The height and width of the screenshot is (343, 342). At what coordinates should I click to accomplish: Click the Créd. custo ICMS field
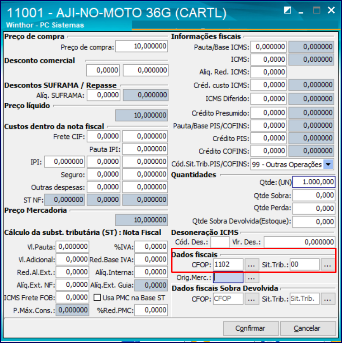[x=268, y=85]
